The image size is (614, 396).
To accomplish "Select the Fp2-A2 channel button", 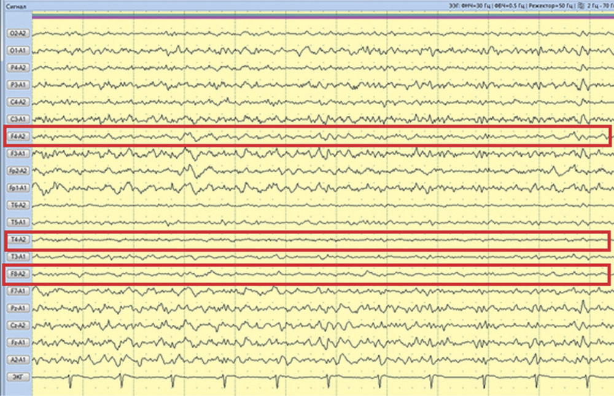I will pos(17,170).
